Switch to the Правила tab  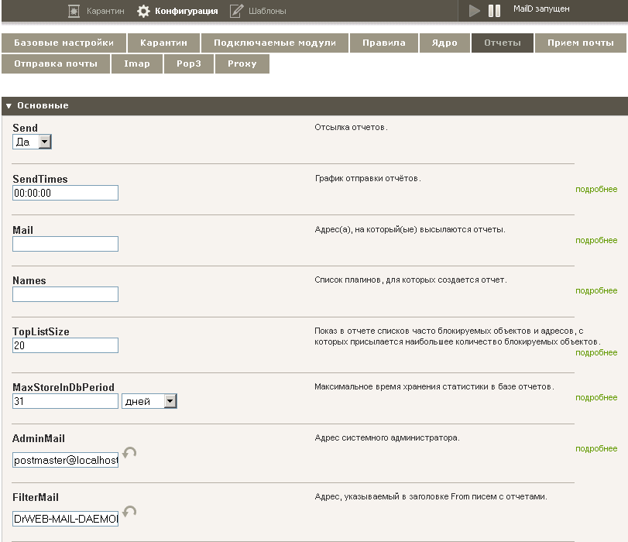[383, 43]
